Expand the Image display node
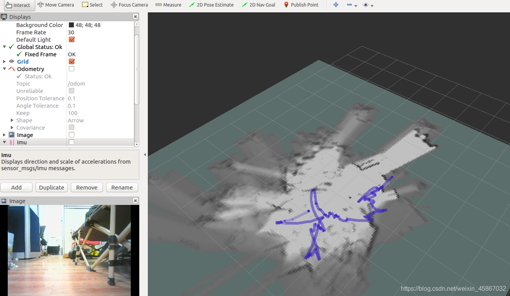The height and width of the screenshot is (296, 510). (x=4, y=135)
